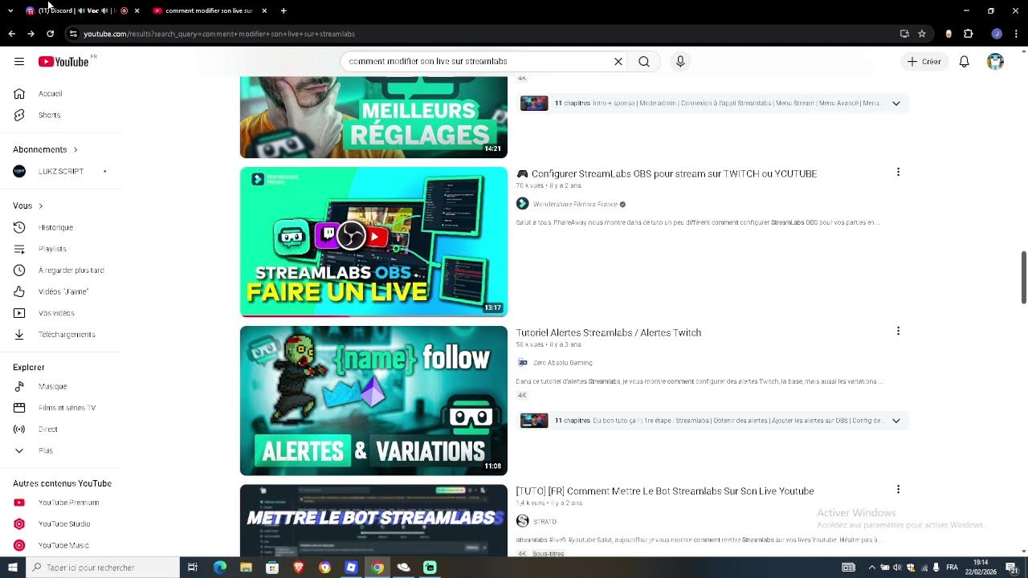1028x578 pixels.
Task: Open the Windows Start menu
Action: (x=13, y=568)
